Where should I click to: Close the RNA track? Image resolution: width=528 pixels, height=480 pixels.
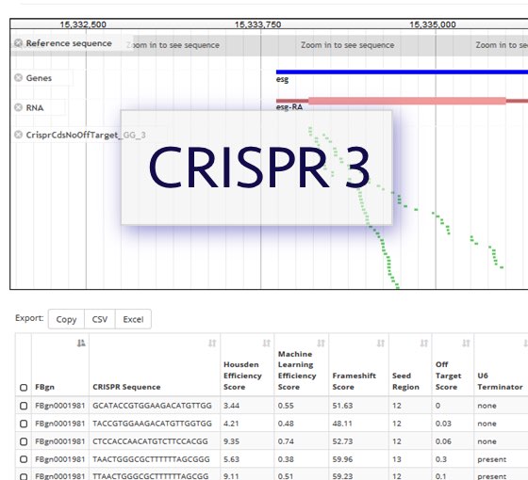[x=19, y=107]
